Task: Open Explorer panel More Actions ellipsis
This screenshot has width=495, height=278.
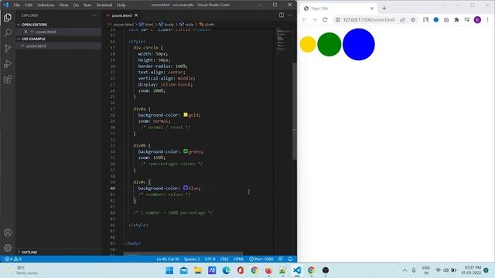Action: [94, 15]
